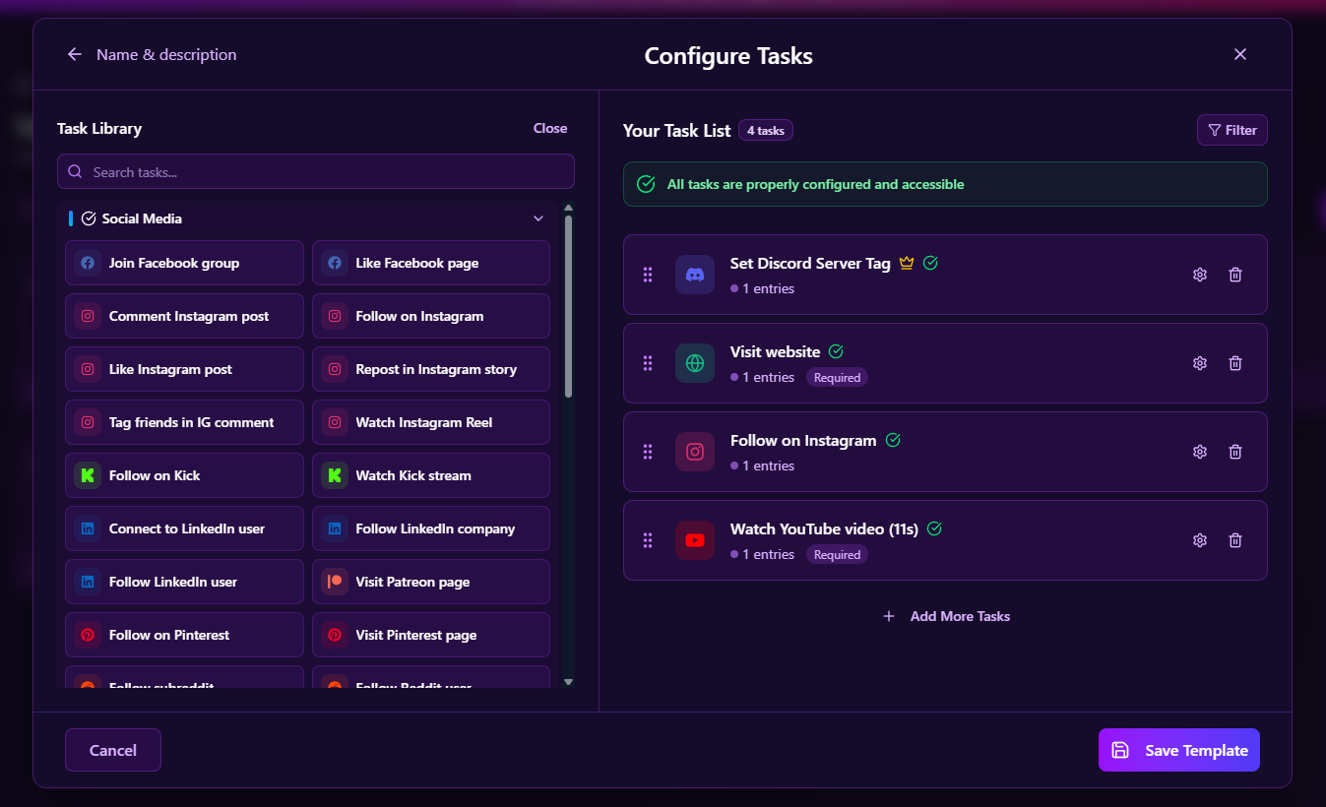The image size is (1326, 807).
Task: Click the search magnifier in Task Library
Action: point(75,170)
